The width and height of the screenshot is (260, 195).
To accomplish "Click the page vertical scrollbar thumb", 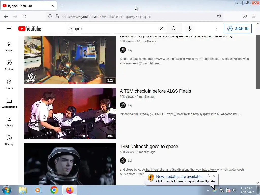I will pos(258,62).
